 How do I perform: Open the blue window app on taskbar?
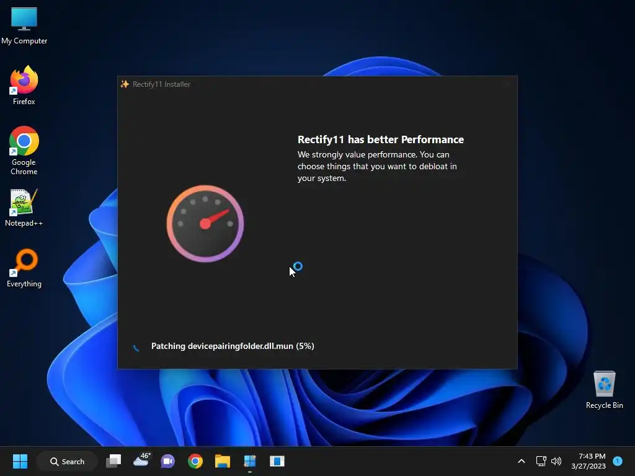click(277, 461)
